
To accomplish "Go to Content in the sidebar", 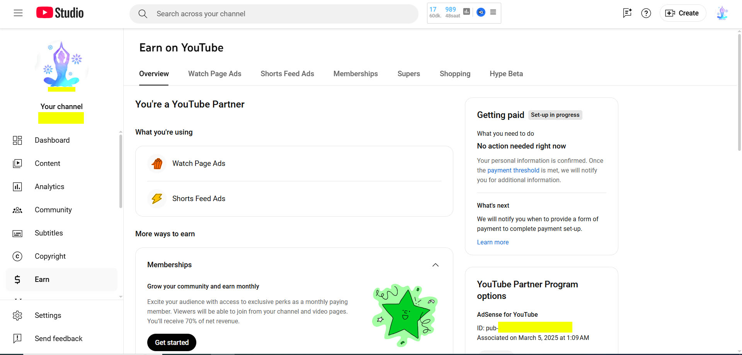I will coord(61,164).
